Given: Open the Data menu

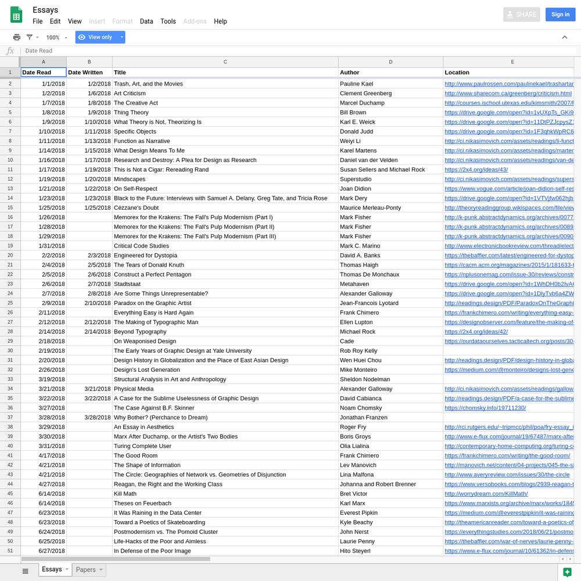Looking at the screenshot, I should 146,21.
